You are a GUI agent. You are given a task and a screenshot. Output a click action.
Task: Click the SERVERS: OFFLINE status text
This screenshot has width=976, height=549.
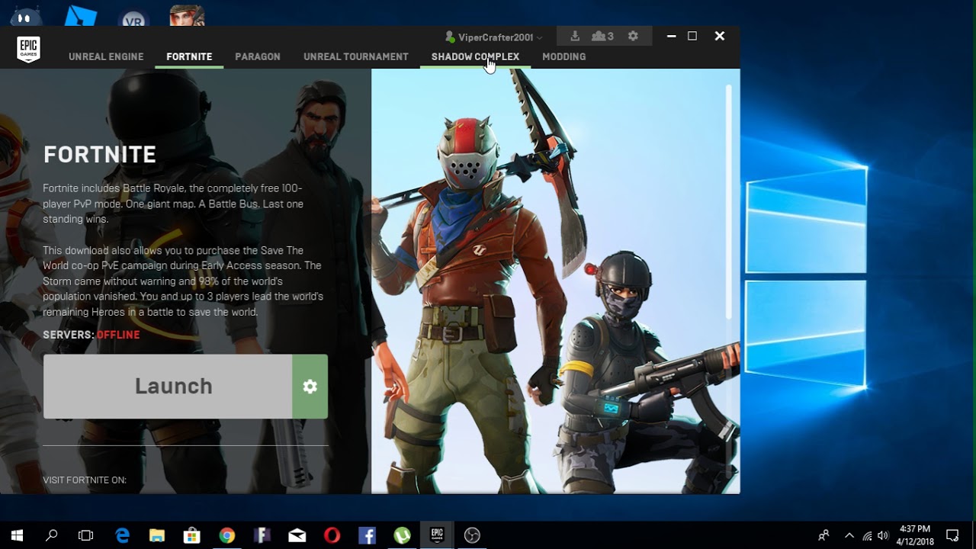(91, 335)
